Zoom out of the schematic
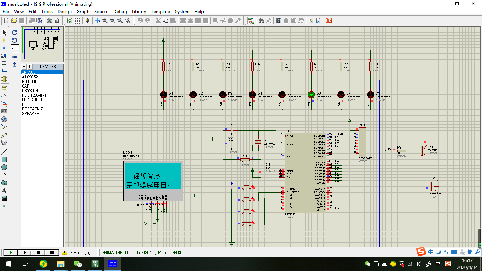This screenshot has height=271, width=482. (x=112, y=20)
